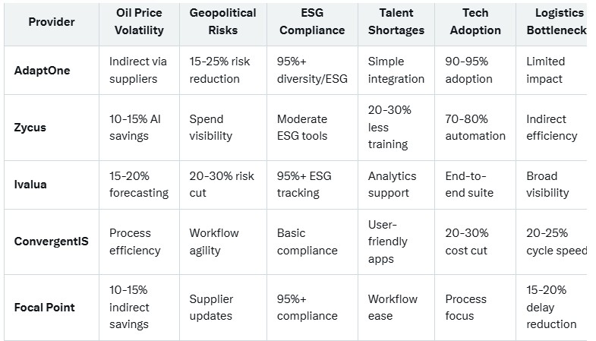Click the Tech Adoption column header
This screenshot has height=341, width=596.
point(475,22)
